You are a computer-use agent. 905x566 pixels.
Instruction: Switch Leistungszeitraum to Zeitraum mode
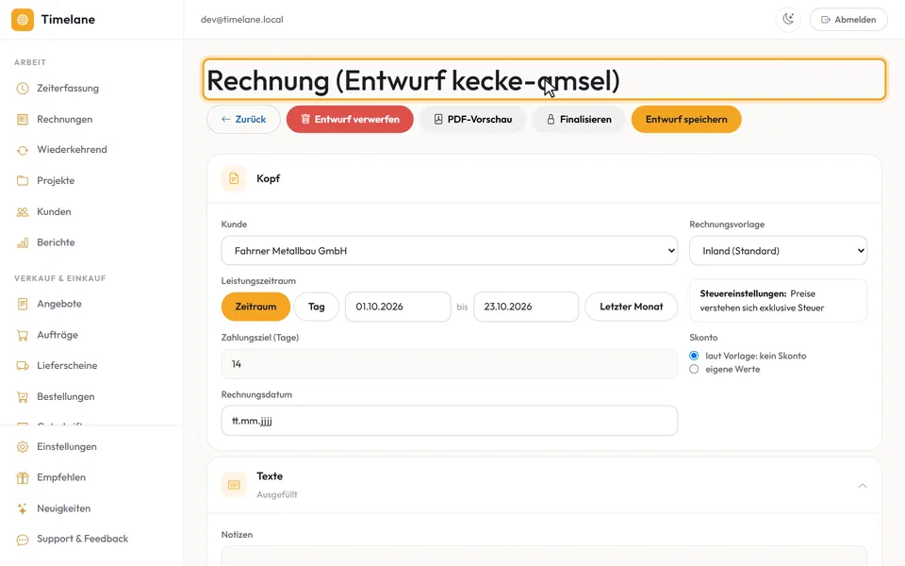click(255, 307)
